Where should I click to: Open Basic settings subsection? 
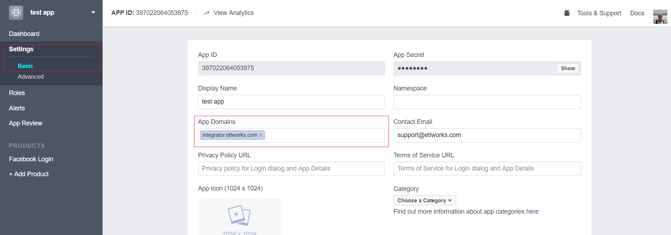(x=25, y=66)
